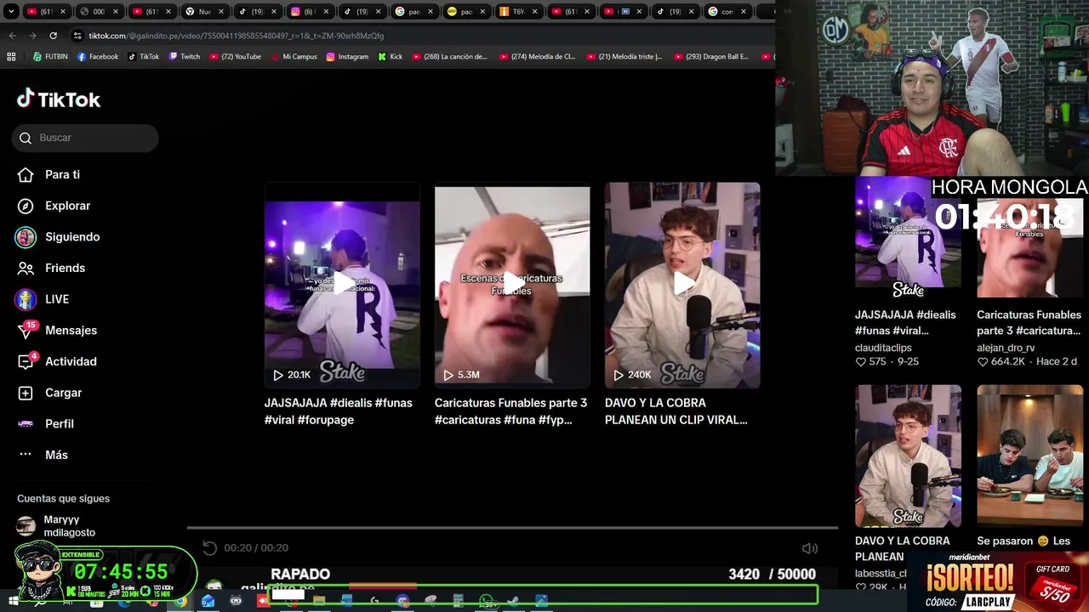Open Steam from the taskbar
This screenshot has width=1089, height=612.
513,601
